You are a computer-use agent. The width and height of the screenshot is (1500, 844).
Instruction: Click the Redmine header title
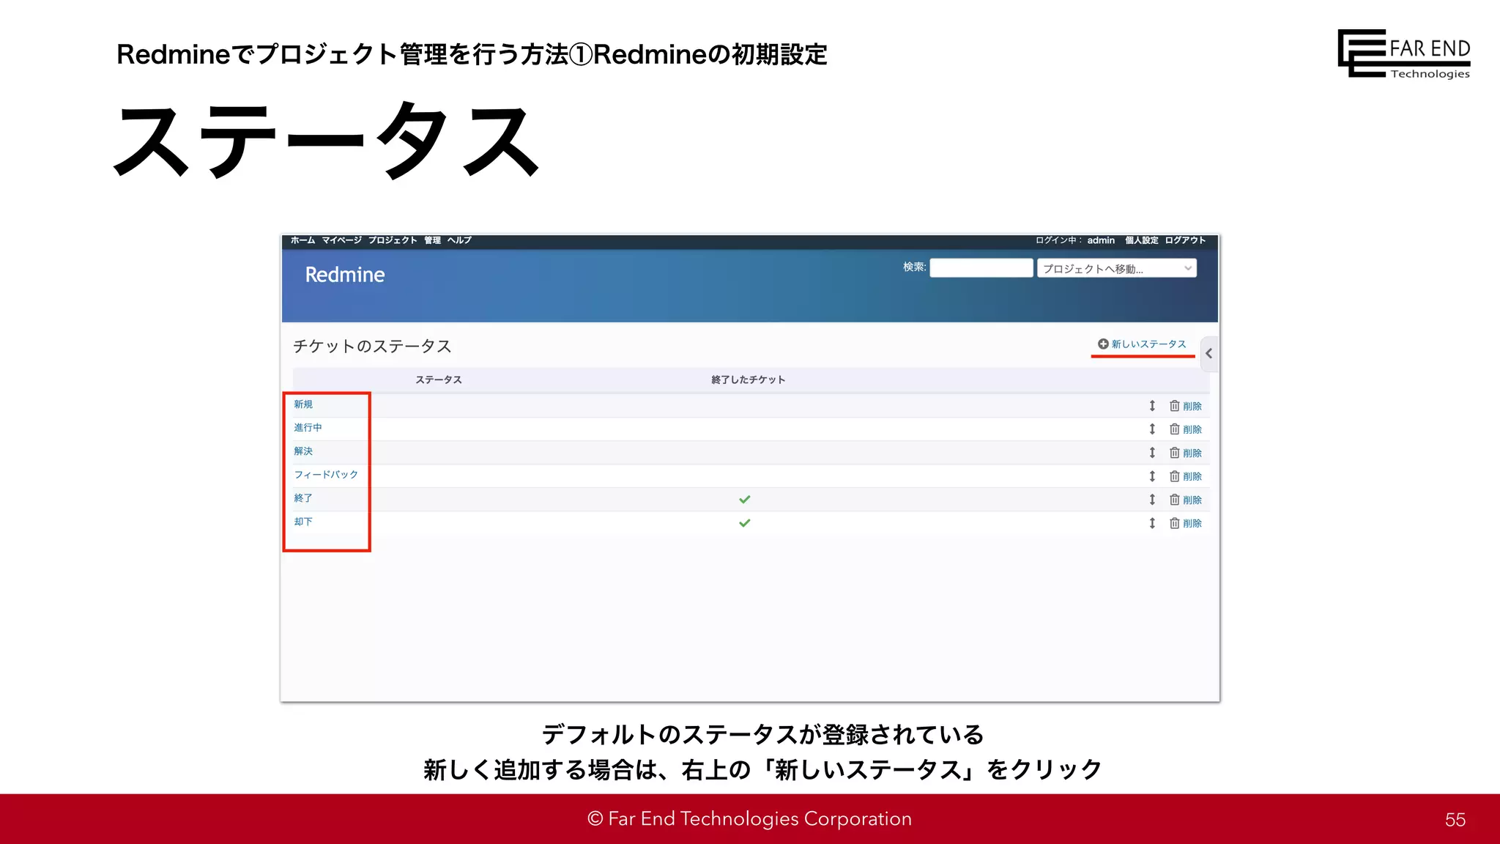point(345,275)
